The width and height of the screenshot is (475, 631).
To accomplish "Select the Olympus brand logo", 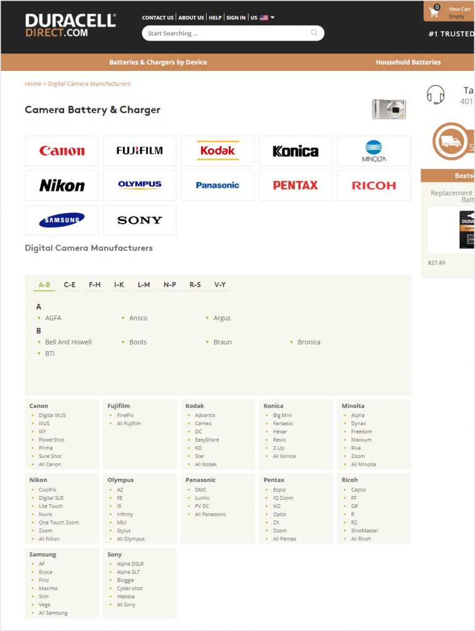I will (x=139, y=185).
